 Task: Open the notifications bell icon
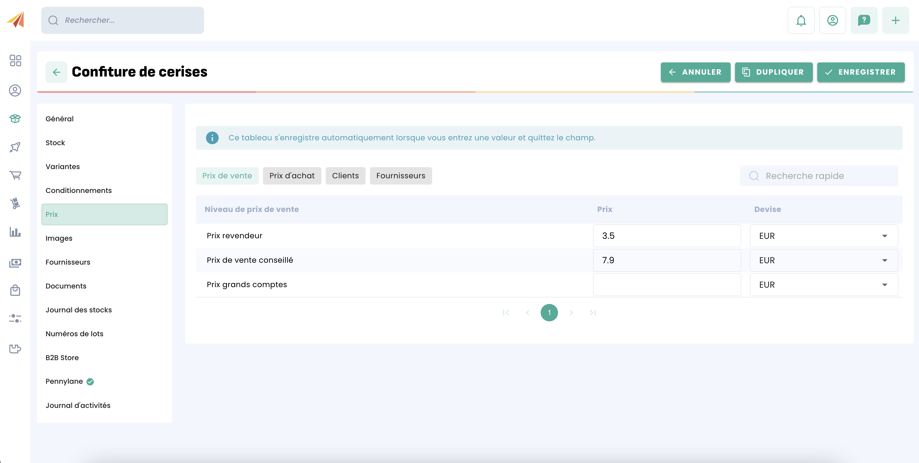801,20
